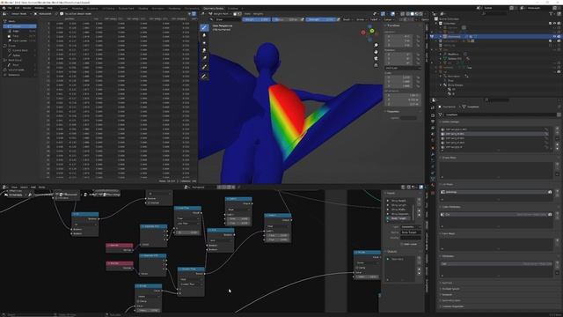Click the viewport zoom magnifier gizmo
The width and height of the screenshot is (563, 317).
(x=376, y=45)
